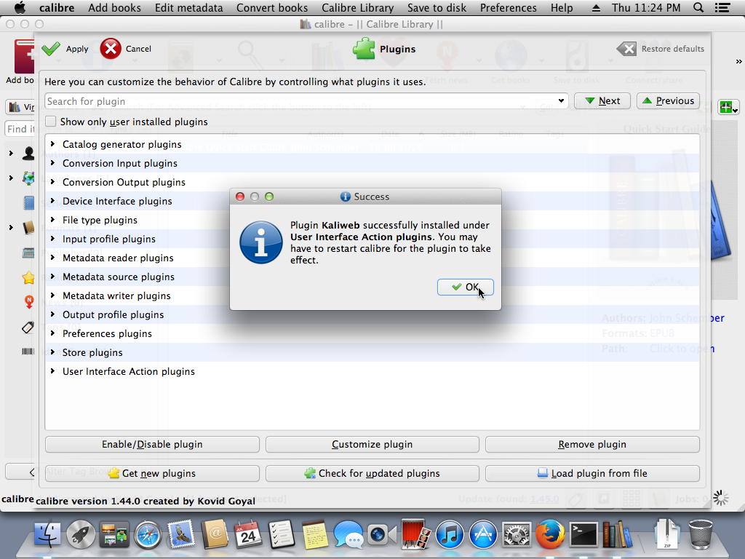Expand Metadata source plugins
The width and height of the screenshot is (745, 559).
[x=52, y=276]
